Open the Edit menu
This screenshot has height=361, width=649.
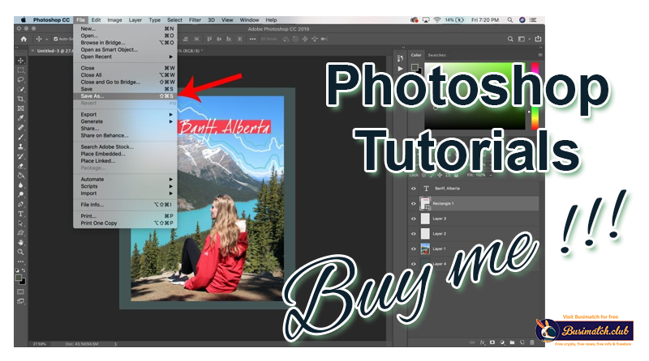click(96, 19)
